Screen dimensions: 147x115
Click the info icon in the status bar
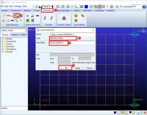(141, 113)
